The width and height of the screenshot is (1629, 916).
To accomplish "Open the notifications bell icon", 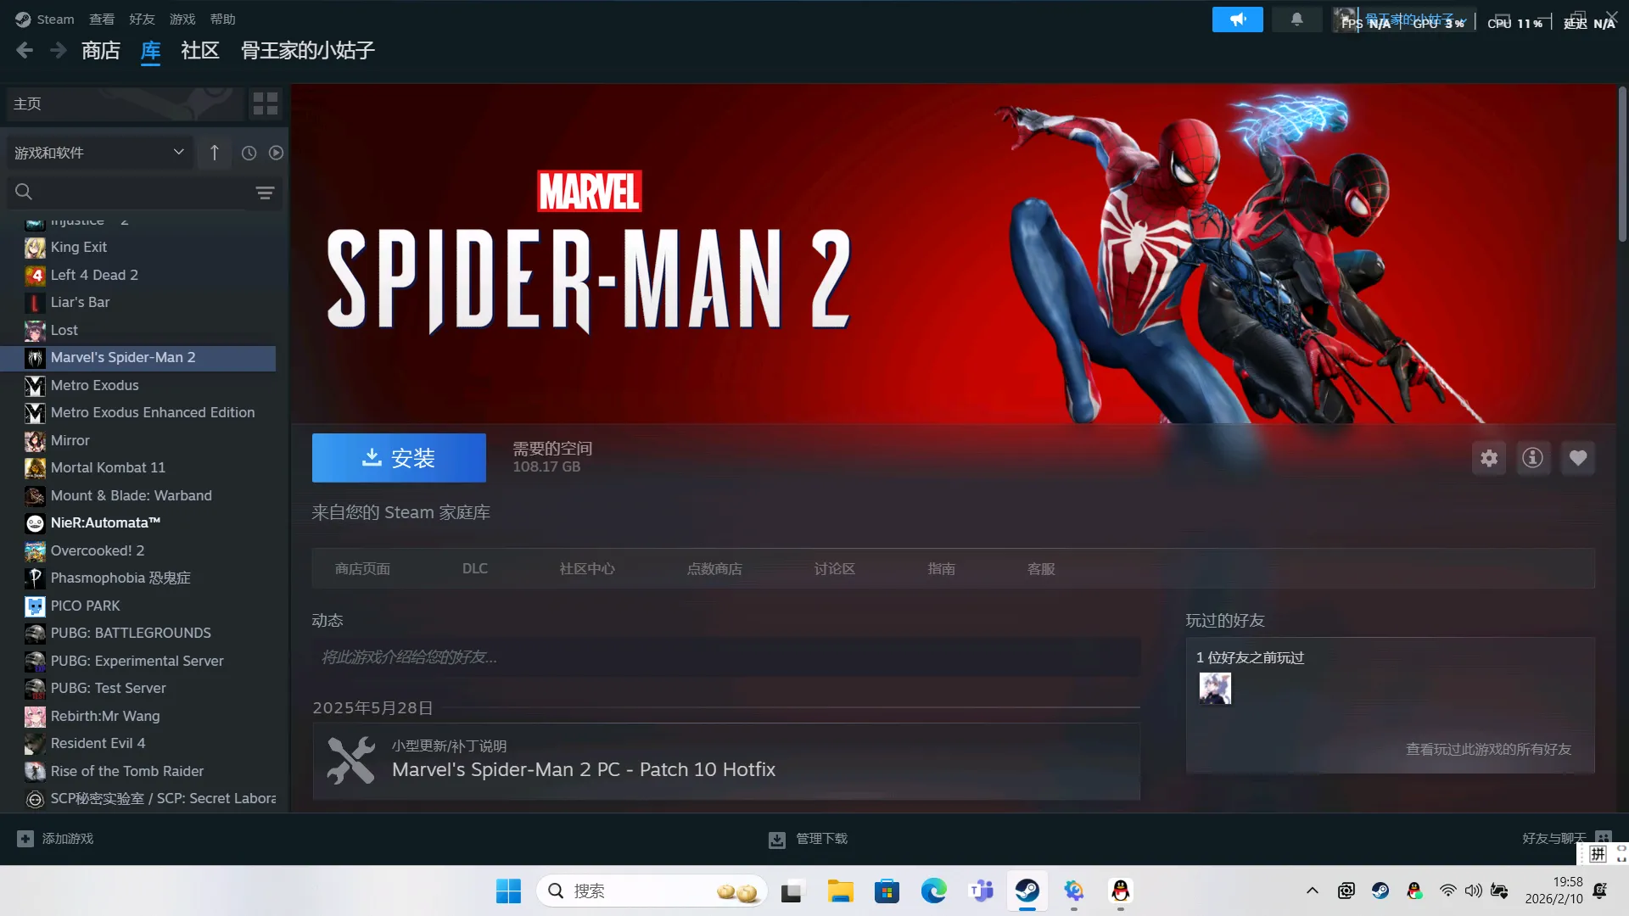I will (x=1296, y=20).
